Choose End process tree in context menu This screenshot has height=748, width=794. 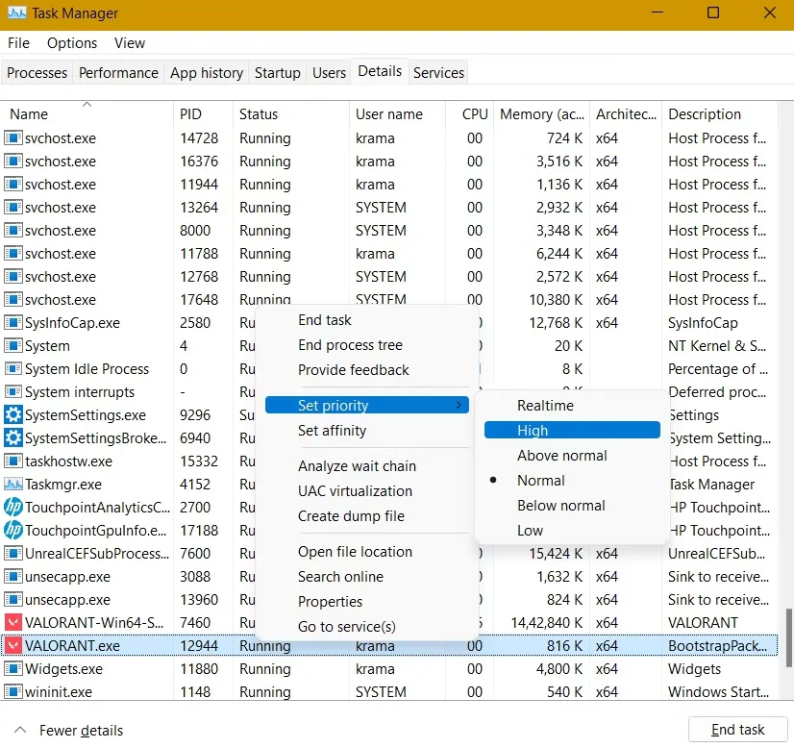[x=350, y=345]
